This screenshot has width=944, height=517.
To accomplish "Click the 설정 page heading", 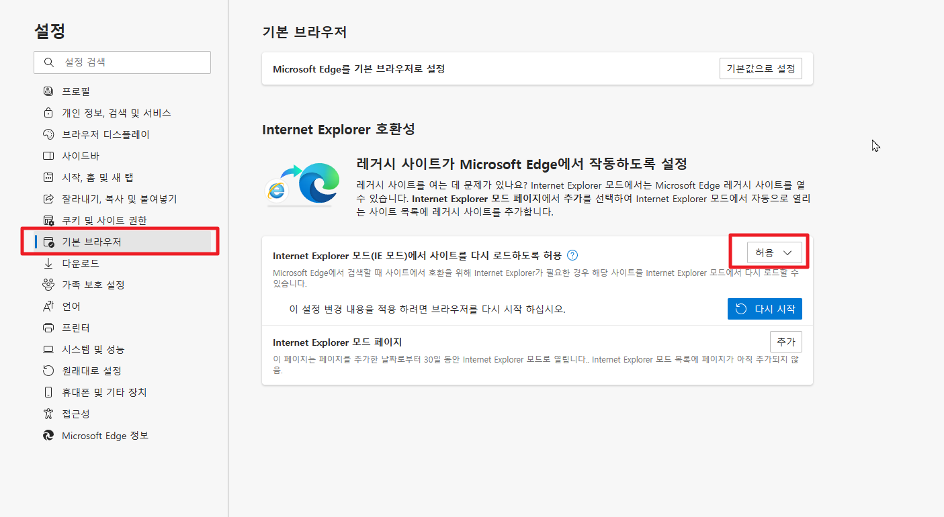I will click(49, 31).
